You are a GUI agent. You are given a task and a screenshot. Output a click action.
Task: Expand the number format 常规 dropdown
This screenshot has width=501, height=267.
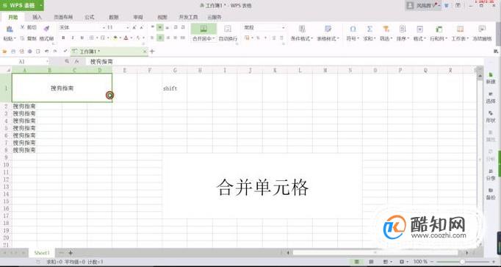283,28
